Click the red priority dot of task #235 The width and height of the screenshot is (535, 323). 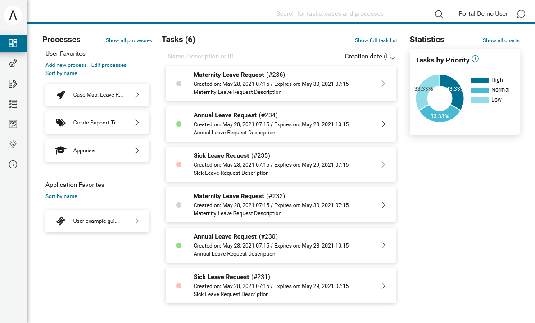[x=179, y=165]
